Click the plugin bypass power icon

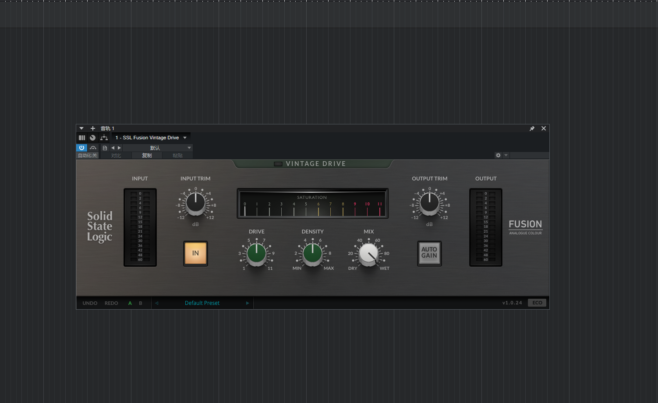pos(82,148)
